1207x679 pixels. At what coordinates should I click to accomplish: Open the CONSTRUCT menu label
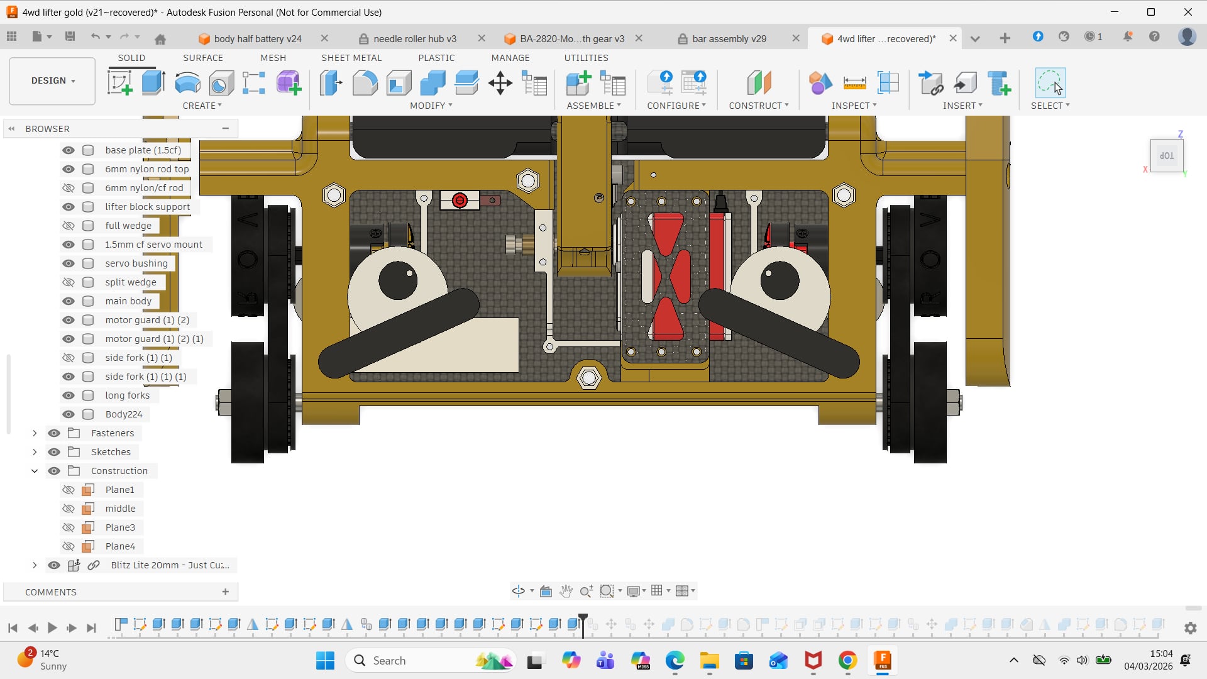coord(758,106)
